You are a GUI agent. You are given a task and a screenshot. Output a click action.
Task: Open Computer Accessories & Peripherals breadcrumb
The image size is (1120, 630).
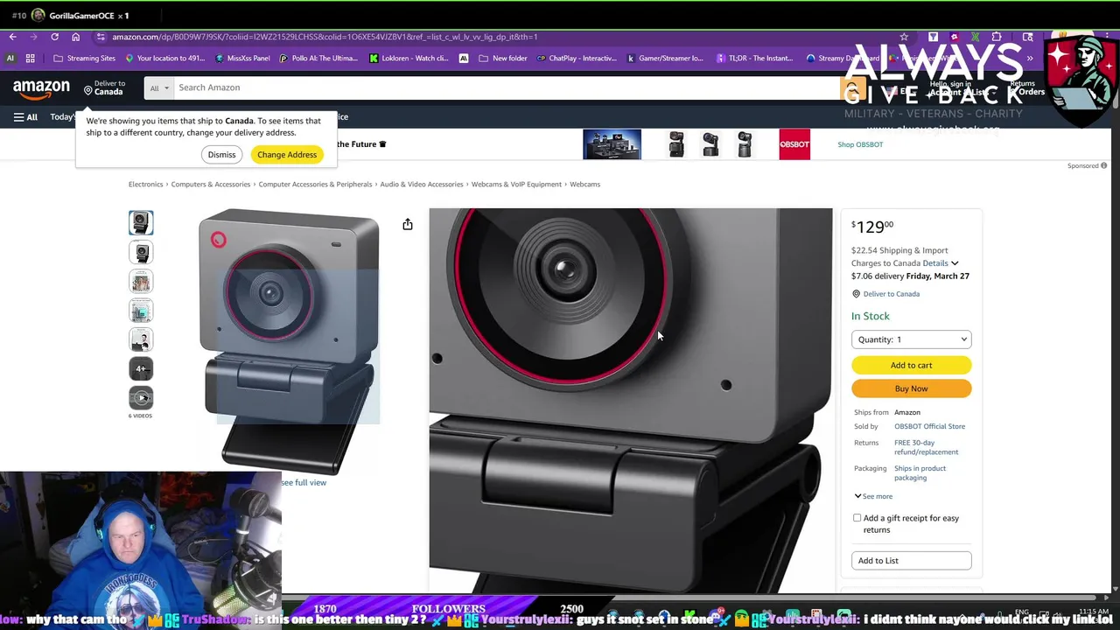coord(315,185)
